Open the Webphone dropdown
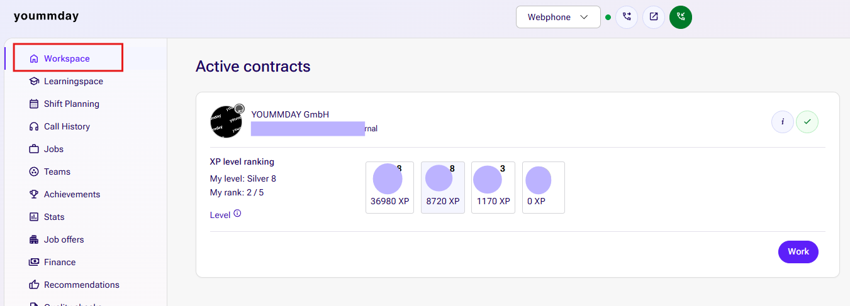Image resolution: width=850 pixels, height=306 pixels. pyautogui.click(x=558, y=17)
